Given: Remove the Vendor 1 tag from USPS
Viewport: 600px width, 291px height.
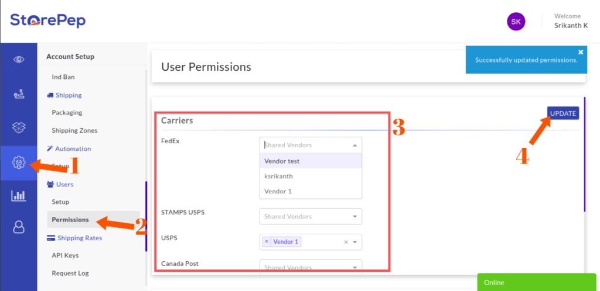Looking at the screenshot, I should [267, 242].
